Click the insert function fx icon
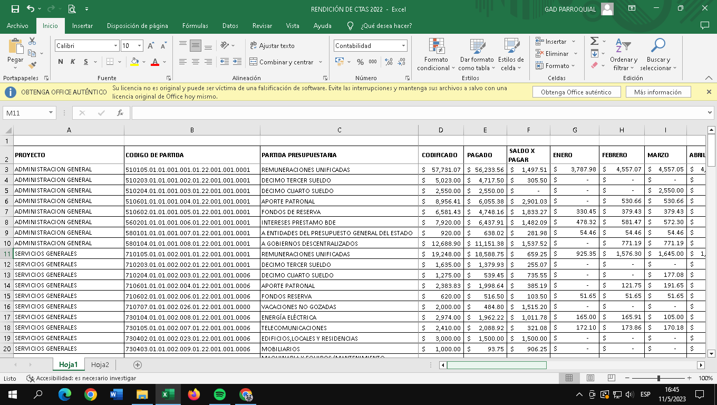The width and height of the screenshot is (717, 405). (120, 113)
